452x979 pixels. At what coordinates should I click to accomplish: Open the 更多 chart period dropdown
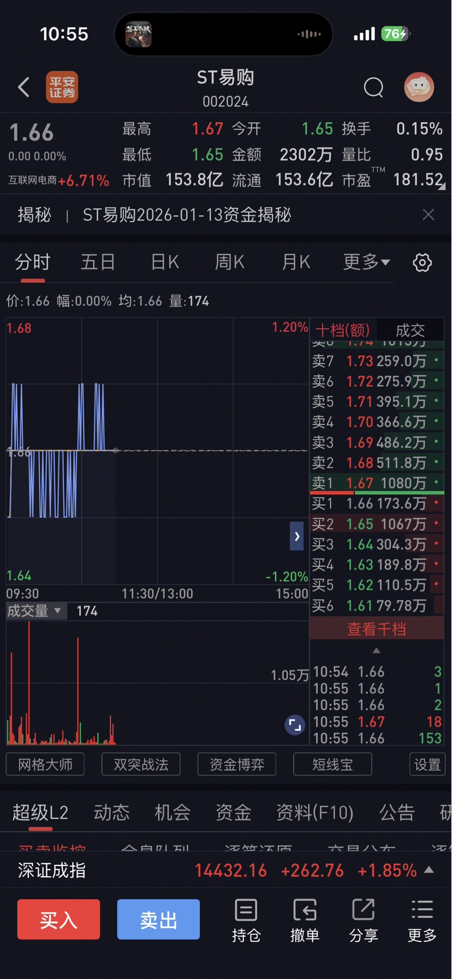tap(366, 262)
